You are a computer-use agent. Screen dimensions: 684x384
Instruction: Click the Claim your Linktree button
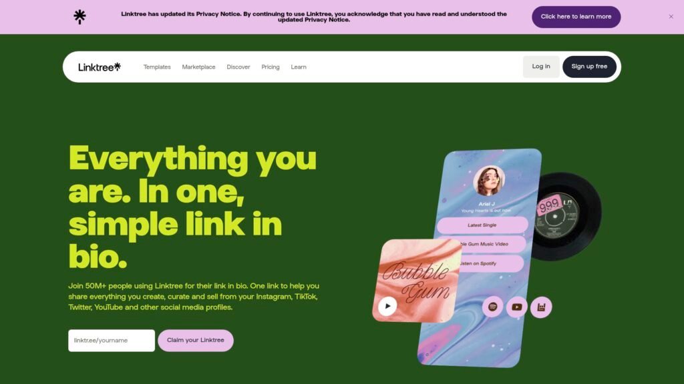[196, 340]
